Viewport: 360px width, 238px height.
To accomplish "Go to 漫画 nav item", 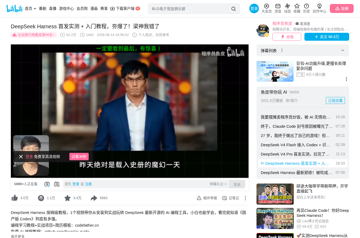I will point(94,8).
